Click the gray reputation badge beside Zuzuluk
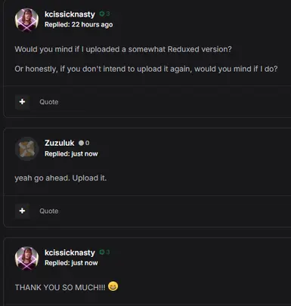Image resolution: width=291 pixels, height=306 pixels. click(84, 143)
